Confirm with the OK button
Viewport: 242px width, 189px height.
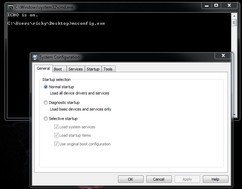click(131, 179)
